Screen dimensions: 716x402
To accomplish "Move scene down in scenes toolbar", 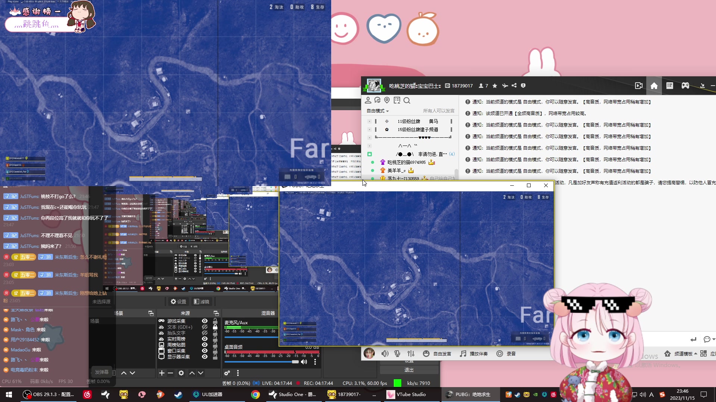I will [x=132, y=373].
